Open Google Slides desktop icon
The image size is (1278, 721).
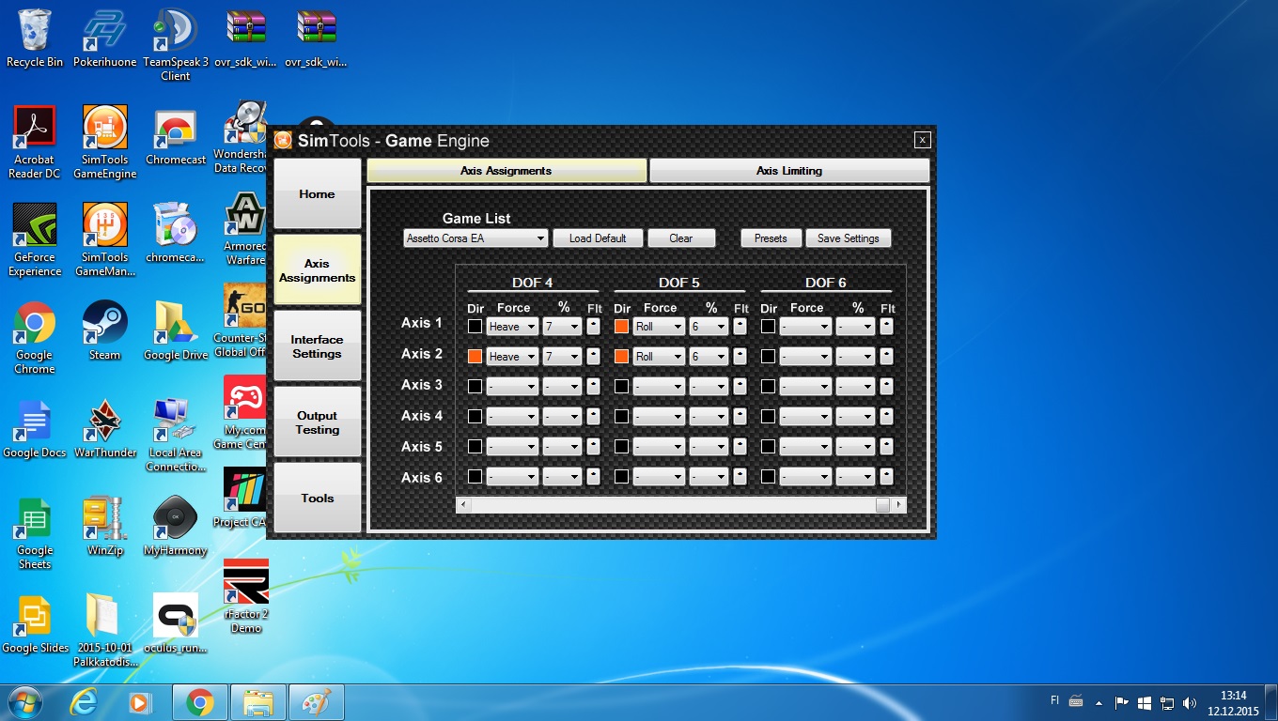(35, 624)
